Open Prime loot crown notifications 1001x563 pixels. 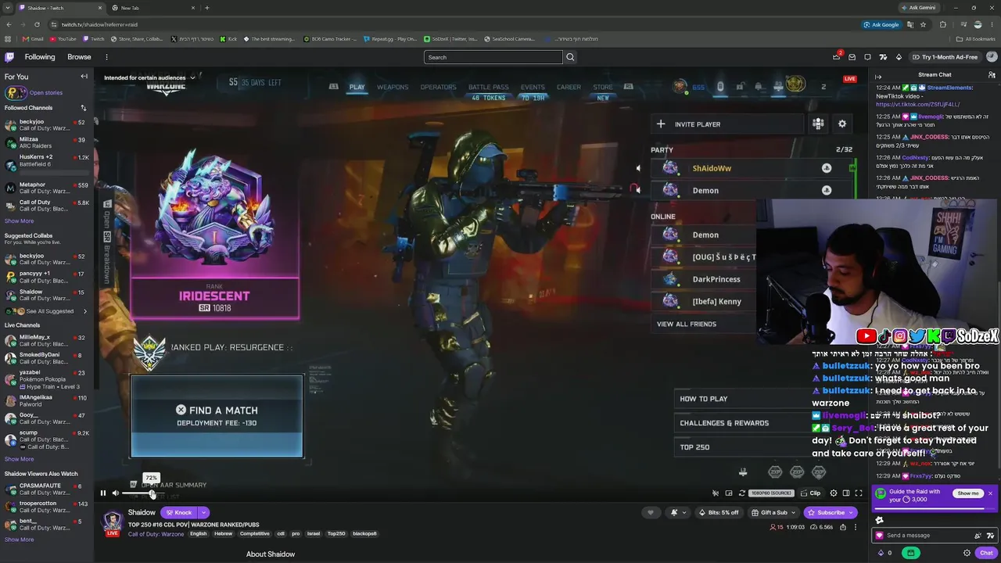click(x=837, y=57)
